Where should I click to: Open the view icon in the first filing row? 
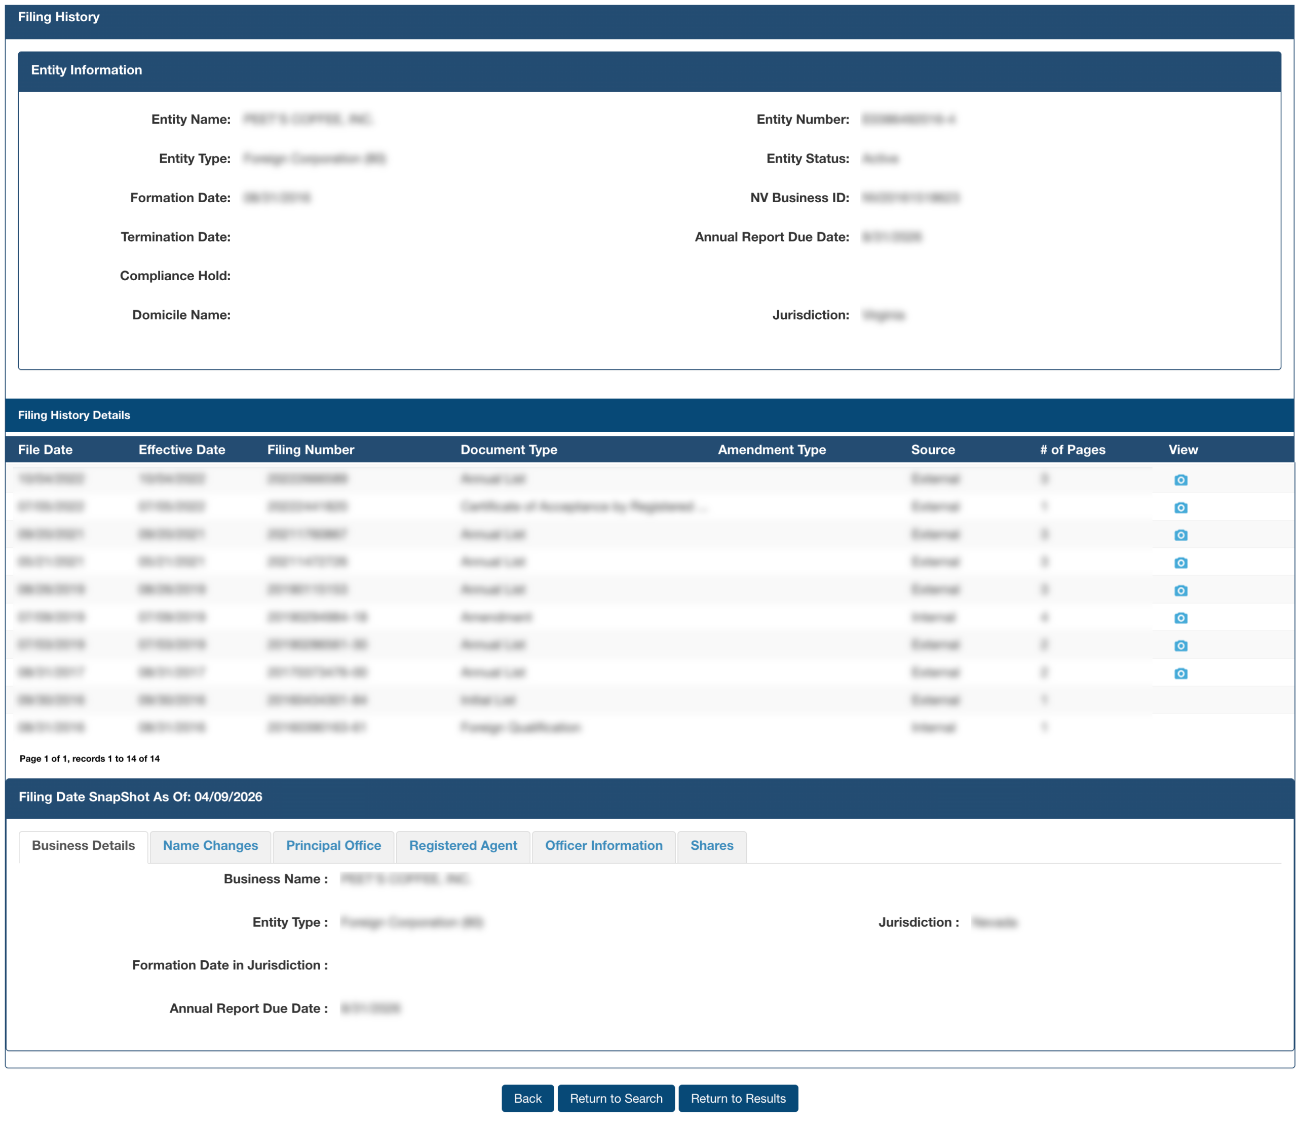point(1180,480)
